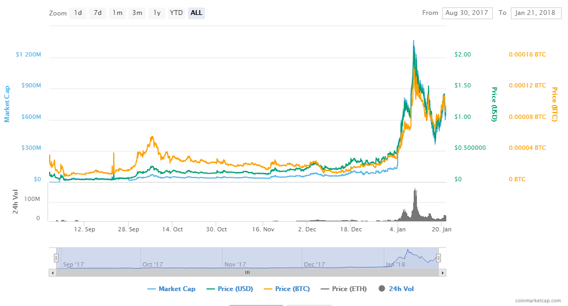Viewport: 568px width, 306px height.
Task: Open the coinmarketcap.com credit link
Action: (x=538, y=301)
